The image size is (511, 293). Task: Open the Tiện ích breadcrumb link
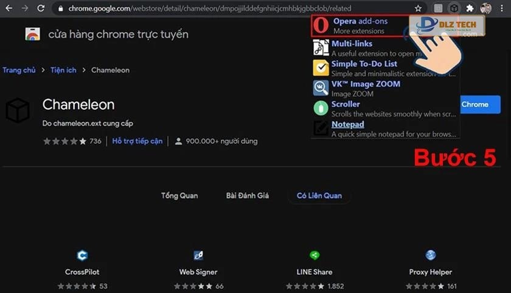63,70
